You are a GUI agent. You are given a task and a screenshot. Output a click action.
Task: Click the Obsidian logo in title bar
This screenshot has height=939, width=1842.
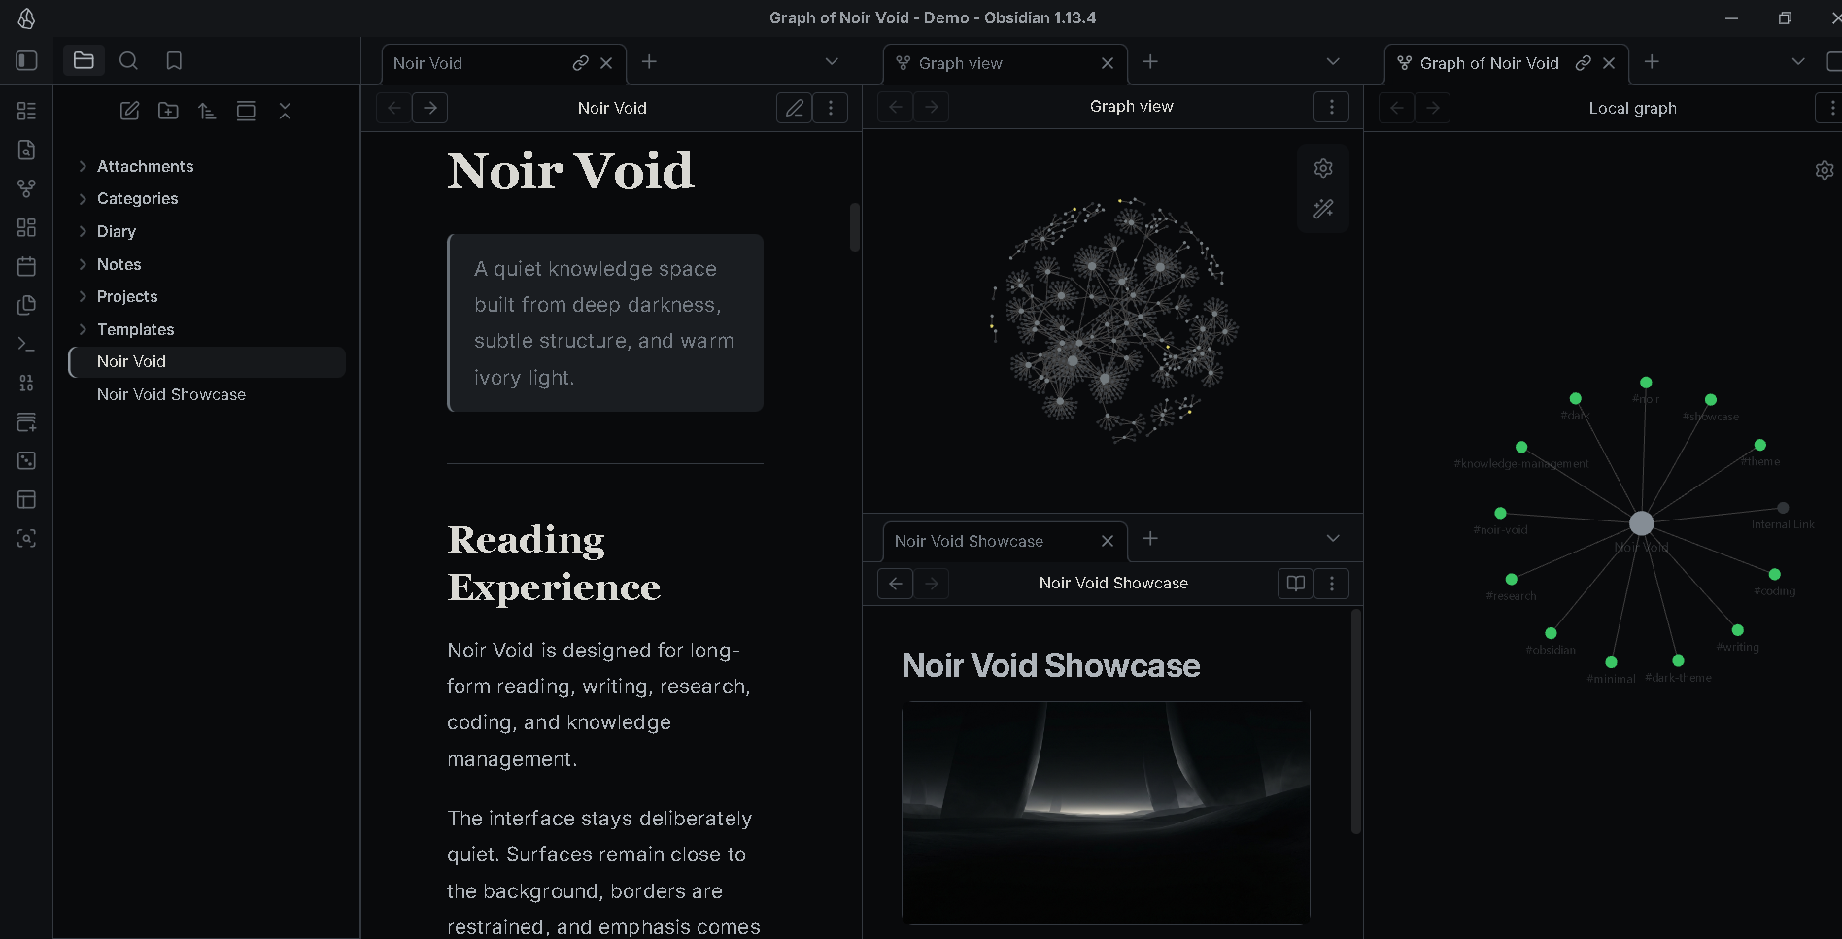click(26, 17)
